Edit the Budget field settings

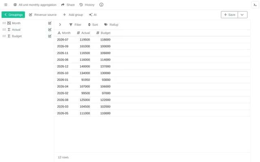pos(50,36)
